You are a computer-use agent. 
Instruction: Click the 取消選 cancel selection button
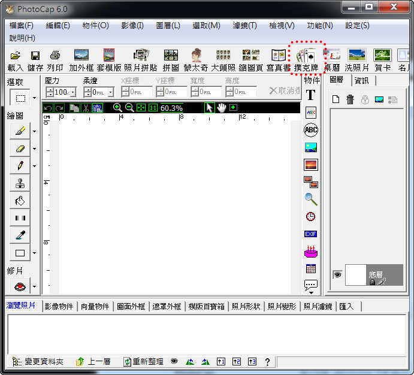[x=285, y=90]
